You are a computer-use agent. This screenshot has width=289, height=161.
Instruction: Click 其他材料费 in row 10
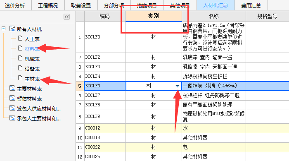click(x=214, y=138)
